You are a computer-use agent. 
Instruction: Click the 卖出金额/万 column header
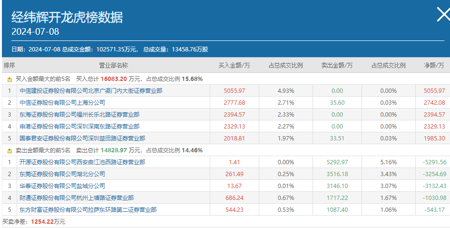coord(337,66)
